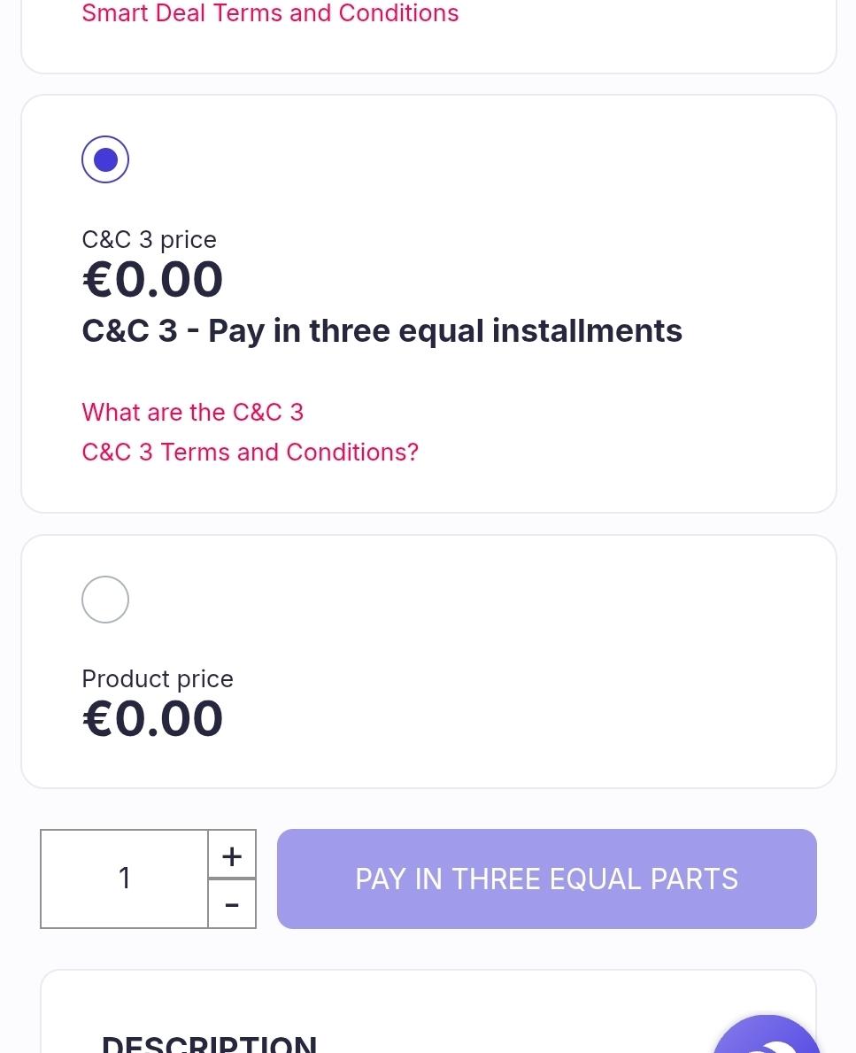Decrease quantity with the minus button
This screenshot has height=1053, width=856.
coord(232,904)
